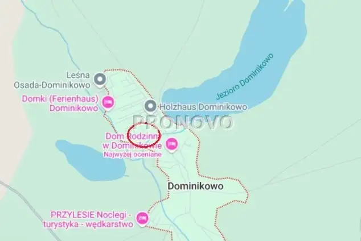Select the Domki (Ferienhaus) Dominikowo label
Image resolution: width=361 pixels, height=241 pixels.
tap(60, 103)
